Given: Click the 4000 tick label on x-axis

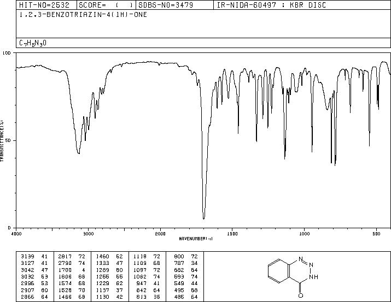Looking at the screenshot, I should coord(16,234).
